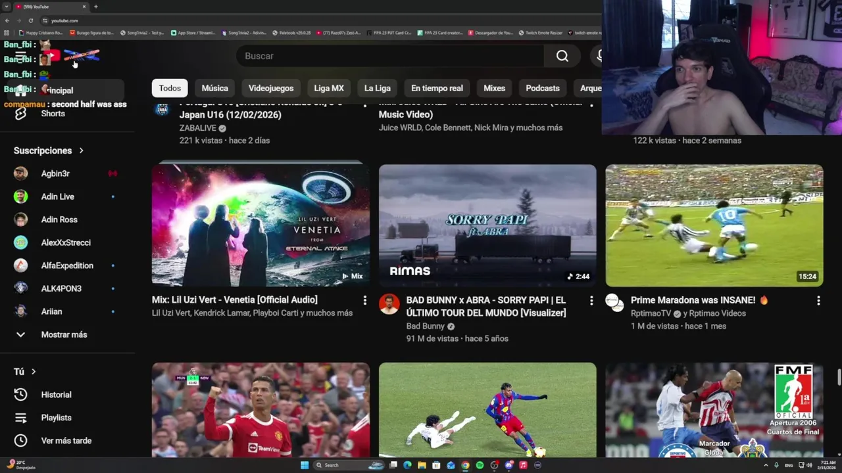The height and width of the screenshot is (473, 842).
Task: Open a new browser tab
Action: click(x=96, y=7)
